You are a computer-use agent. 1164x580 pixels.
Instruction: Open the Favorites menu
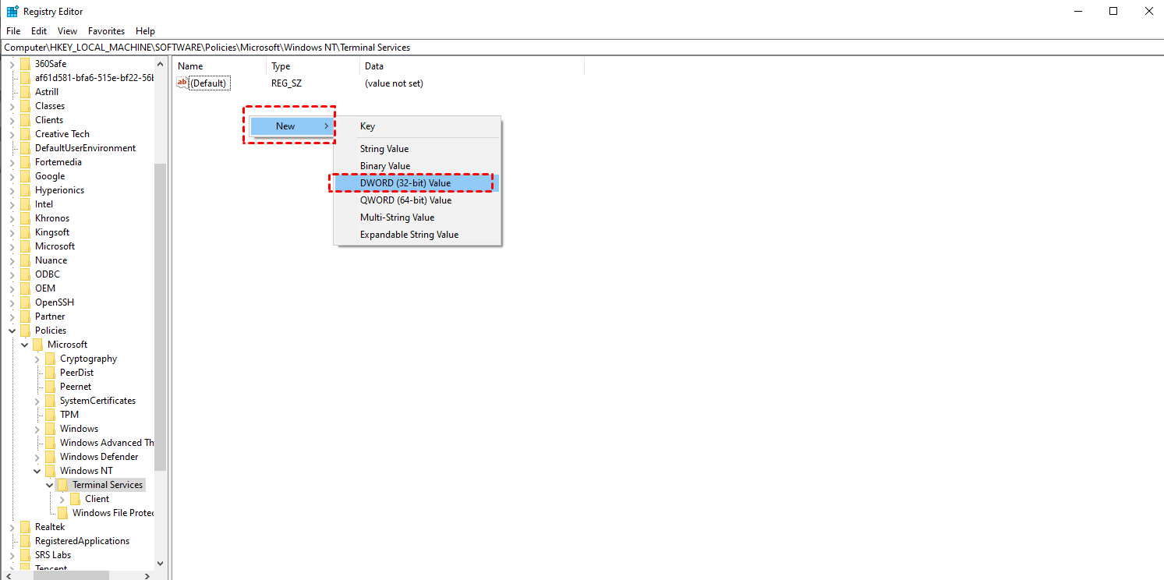coord(107,31)
